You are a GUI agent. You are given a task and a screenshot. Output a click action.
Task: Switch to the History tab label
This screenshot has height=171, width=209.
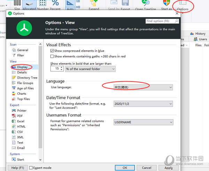click(x=200, y=33)
